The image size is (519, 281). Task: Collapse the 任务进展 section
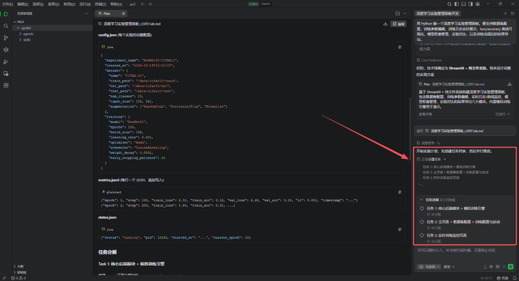[x=422, y=199]
